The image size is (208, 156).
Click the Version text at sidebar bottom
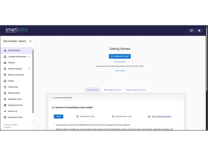pyautogui.click(x=10, y=125)
